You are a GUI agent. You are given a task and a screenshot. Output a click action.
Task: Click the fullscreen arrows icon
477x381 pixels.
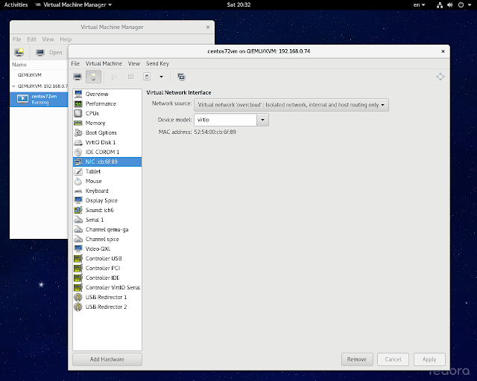(x=440, y=77)
